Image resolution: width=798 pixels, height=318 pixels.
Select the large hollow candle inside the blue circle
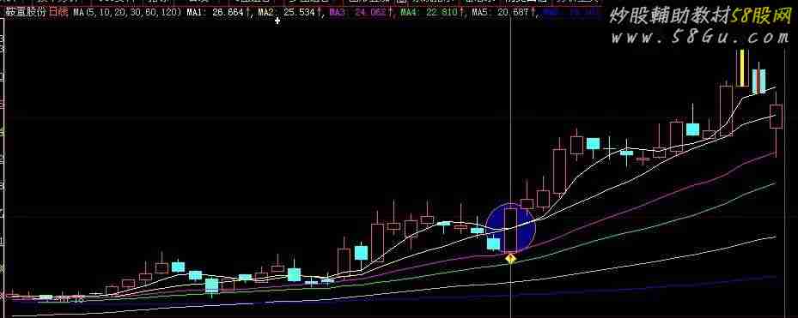click(510, 230)
